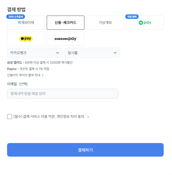
Task: Select Naver Pay logo payment option
Action: 145,23
